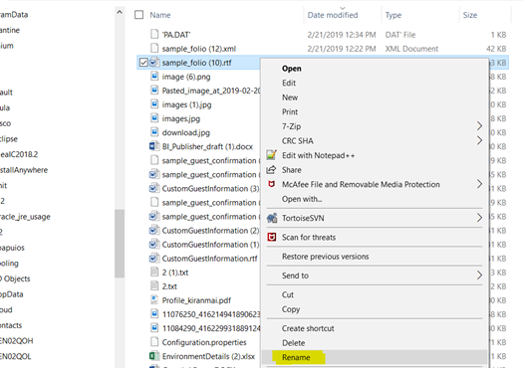Click the 11076250_416214941890623 image file icon
Image resolution: width=523 pixels, height=368 pixels.
154,313
